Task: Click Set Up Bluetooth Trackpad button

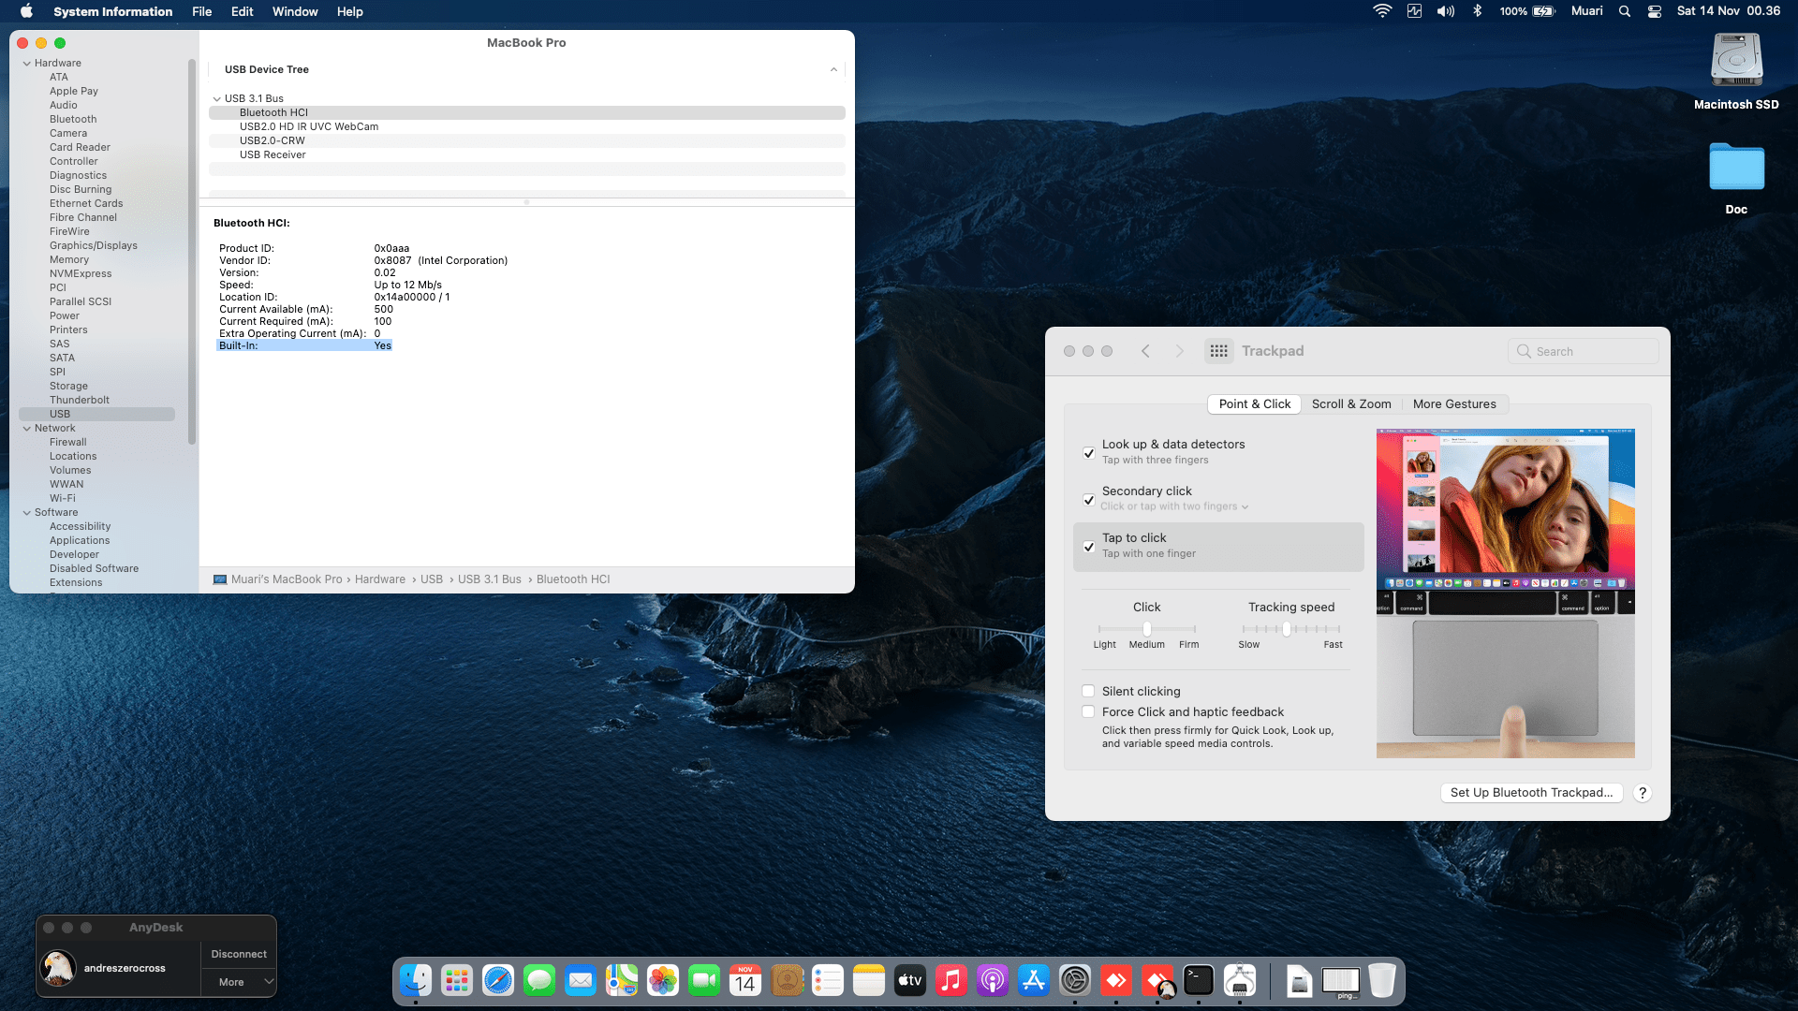Action: click(1530, 793)
